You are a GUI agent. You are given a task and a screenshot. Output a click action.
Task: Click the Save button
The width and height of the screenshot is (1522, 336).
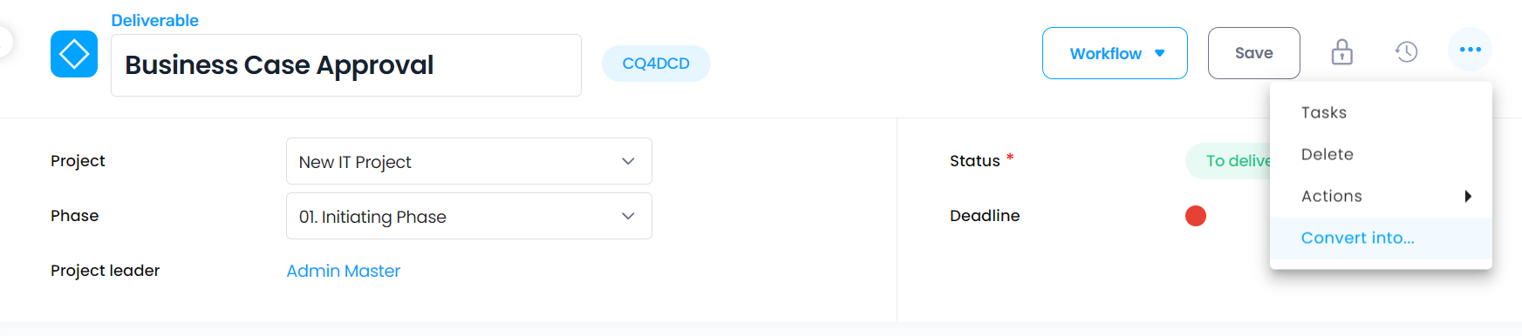tap(1254, 53)
